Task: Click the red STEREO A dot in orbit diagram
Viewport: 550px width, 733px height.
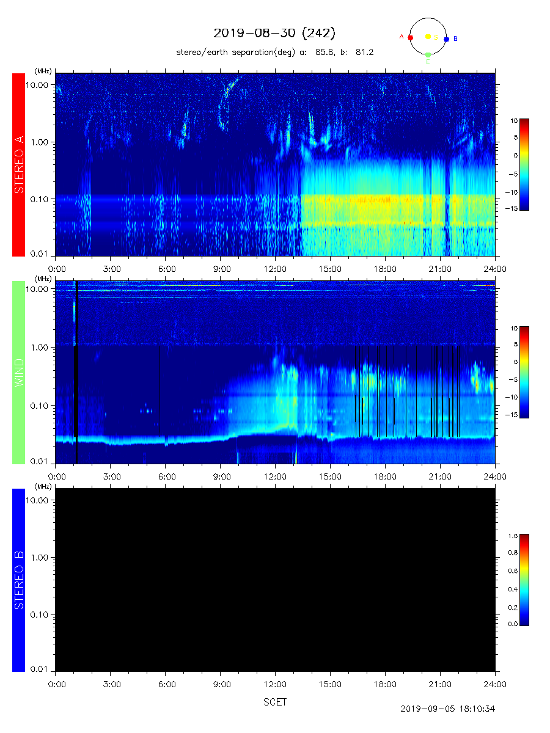Action: (410, 37)
